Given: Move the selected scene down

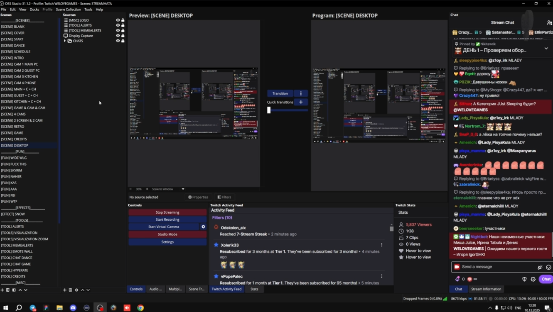Looking at the screenshot, I should coord(26,290).
